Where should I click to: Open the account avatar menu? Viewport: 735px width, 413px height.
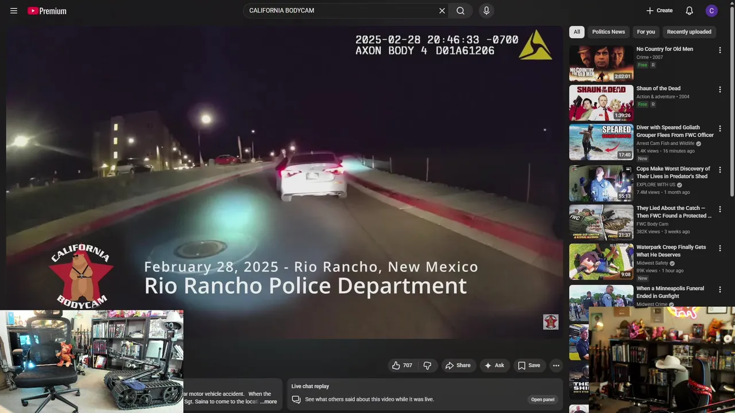click(711, 11)
